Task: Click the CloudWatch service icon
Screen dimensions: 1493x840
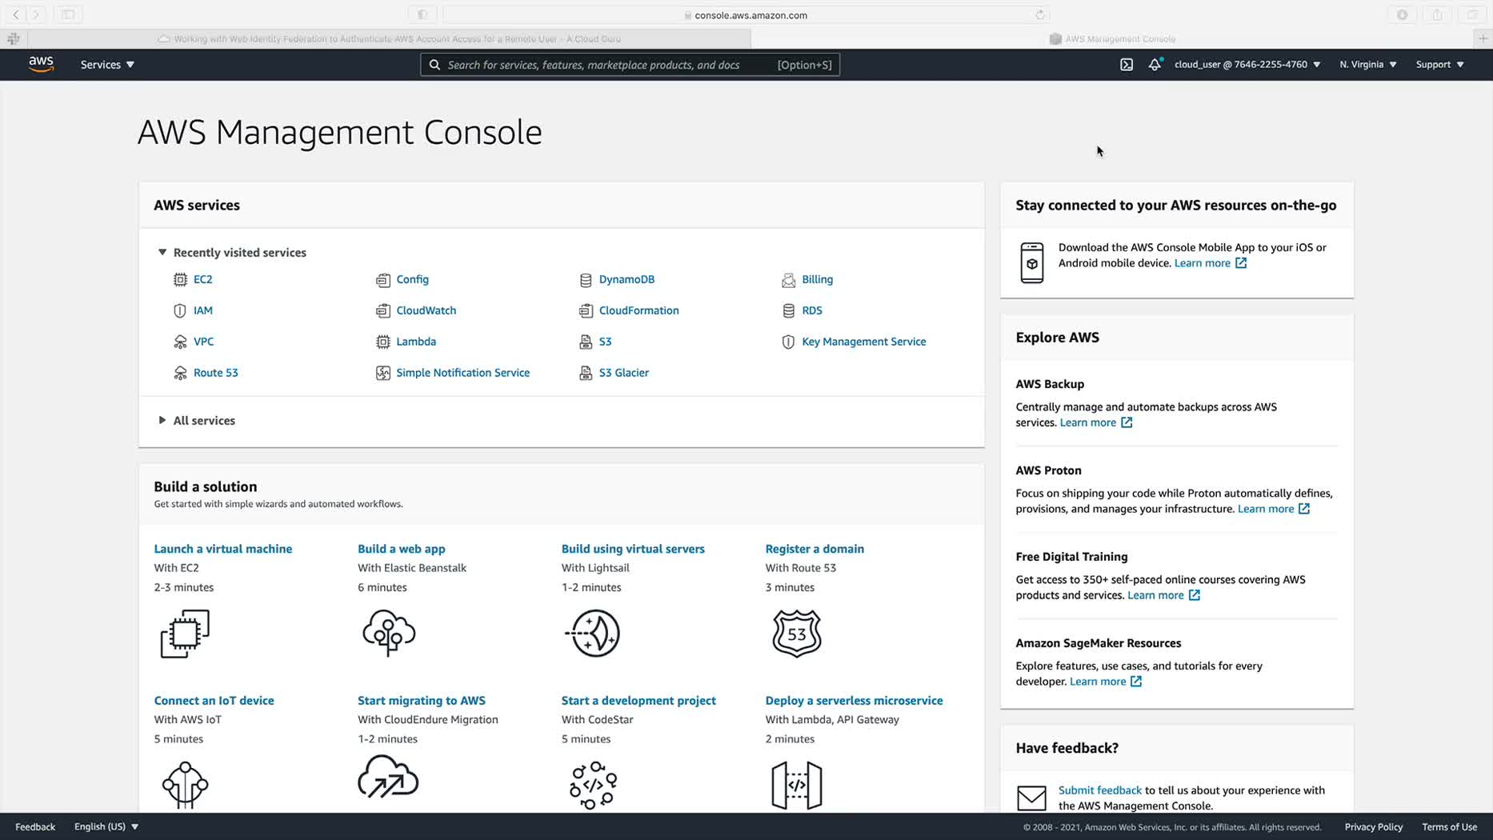Action: tap(383, 310)
